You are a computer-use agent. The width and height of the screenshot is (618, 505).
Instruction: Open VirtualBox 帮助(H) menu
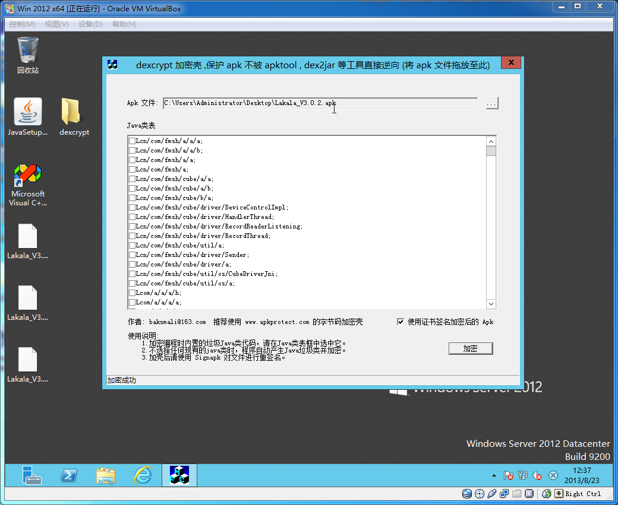[x=124, y=24]
